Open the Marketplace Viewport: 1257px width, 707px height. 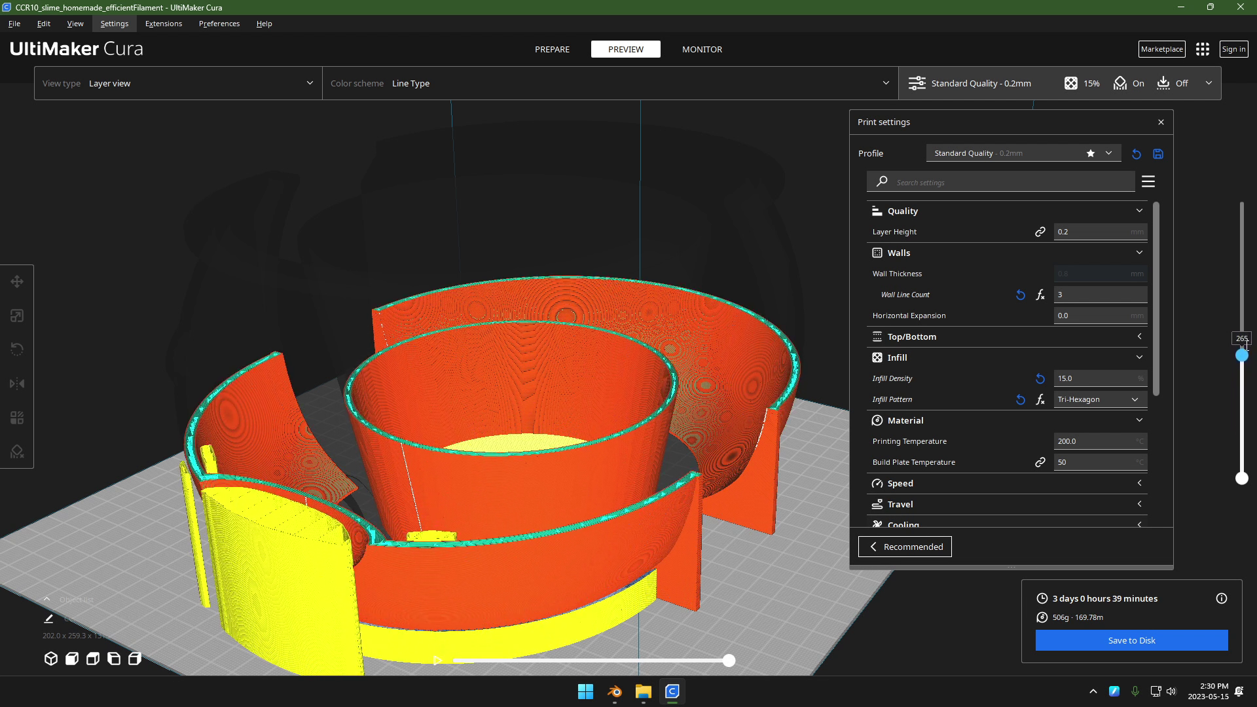(1161, 49)
